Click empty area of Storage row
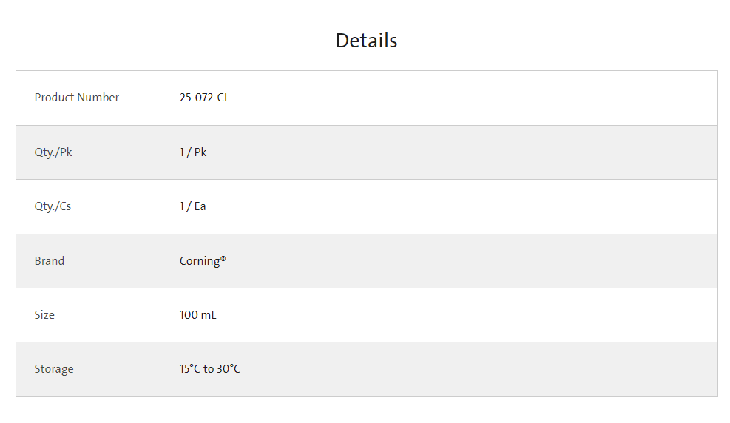 click(x=465, y=370)
